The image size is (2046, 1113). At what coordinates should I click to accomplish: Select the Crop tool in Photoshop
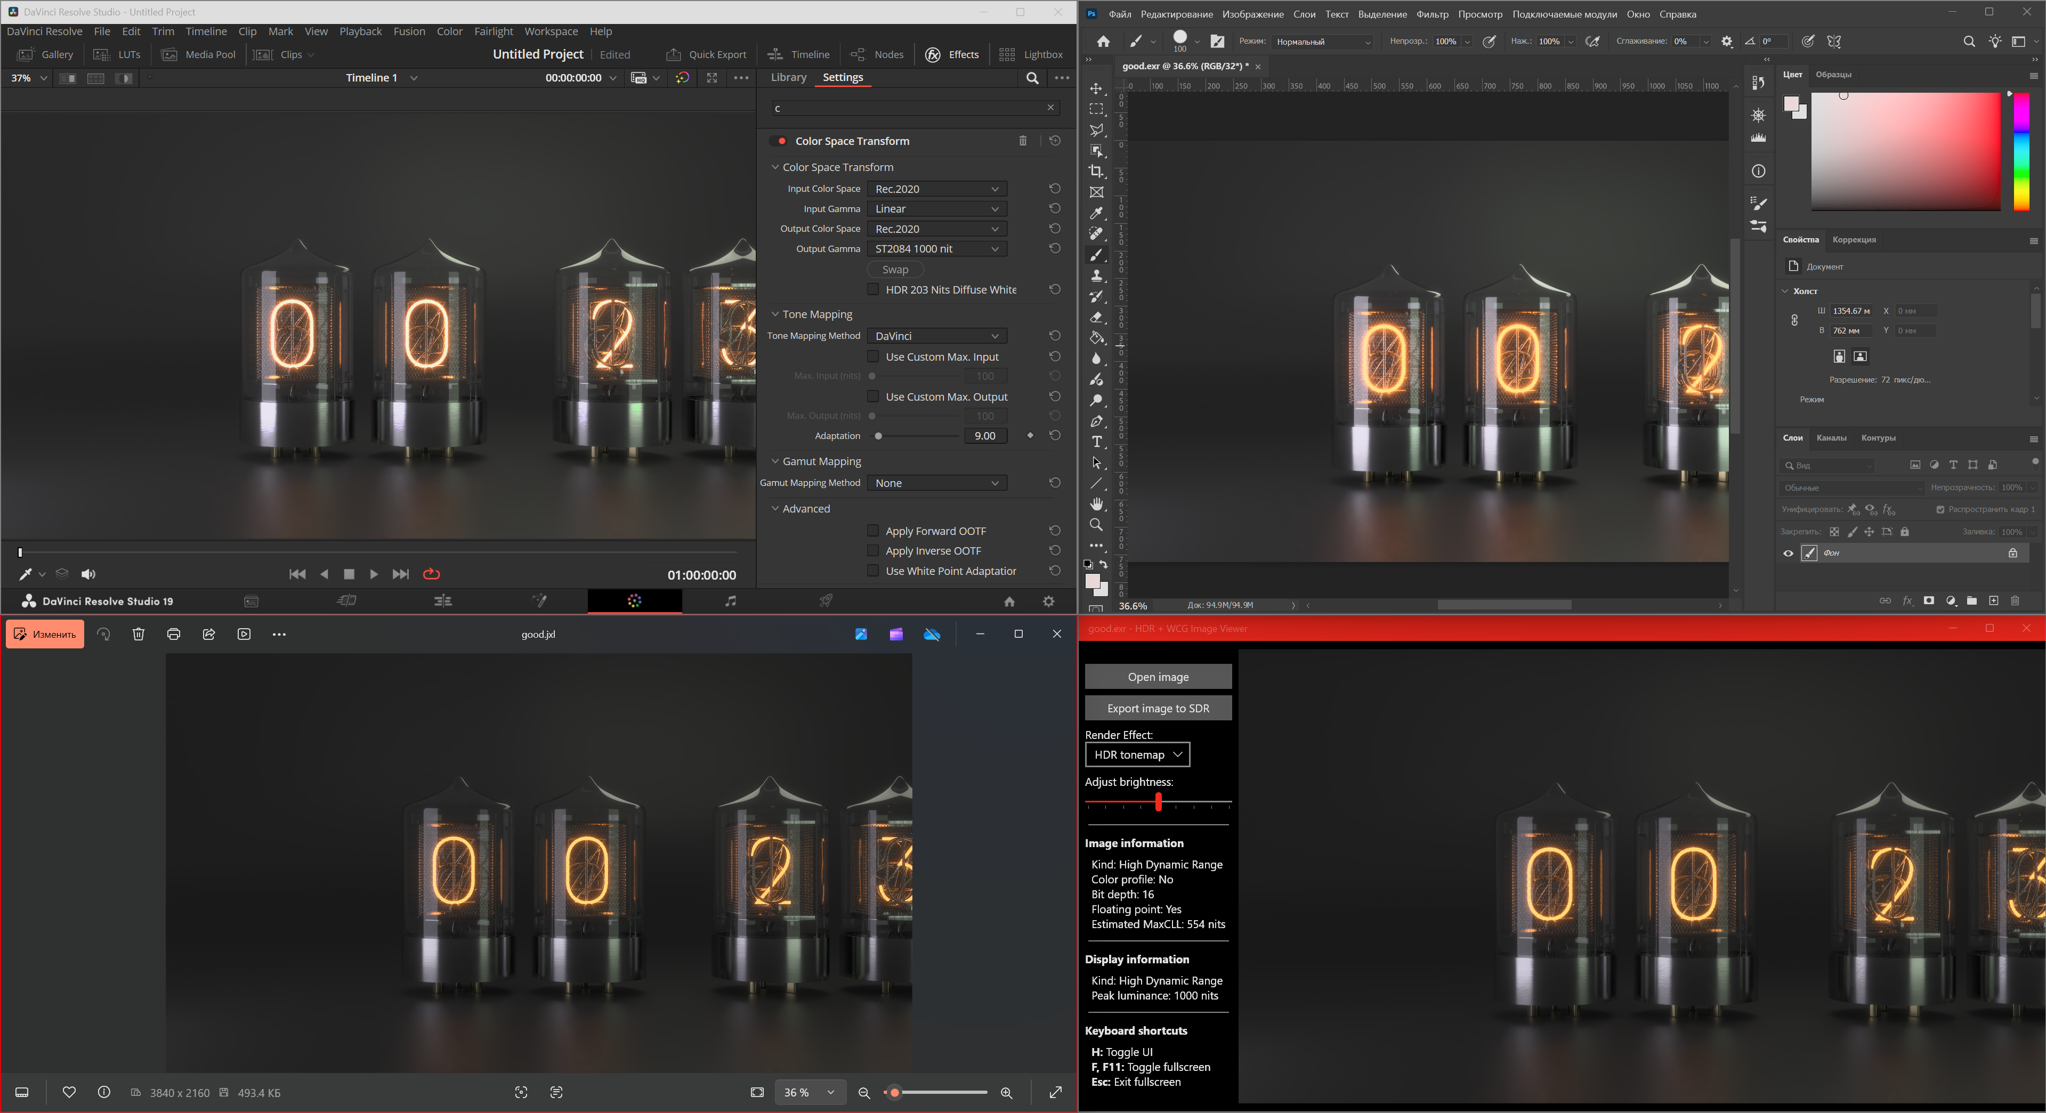click(x=1097, y=172)
